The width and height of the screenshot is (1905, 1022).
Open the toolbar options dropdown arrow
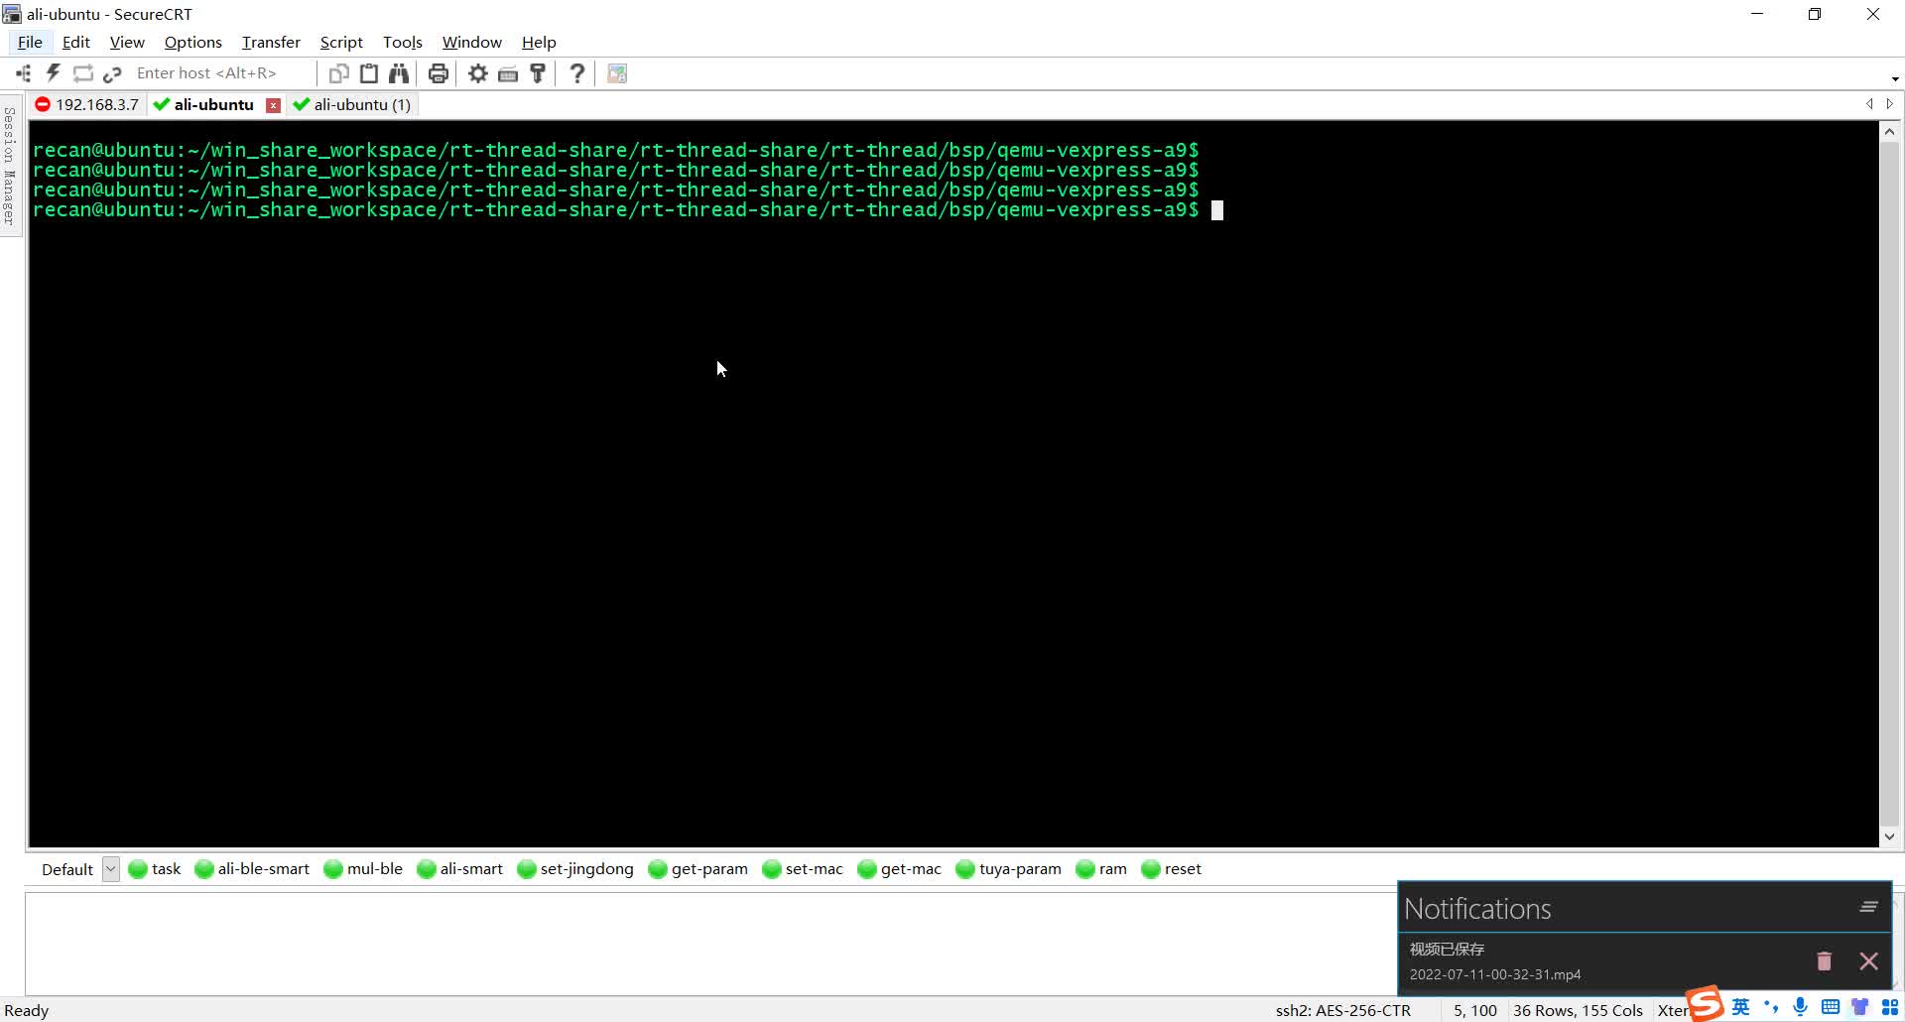(1895, 78)
